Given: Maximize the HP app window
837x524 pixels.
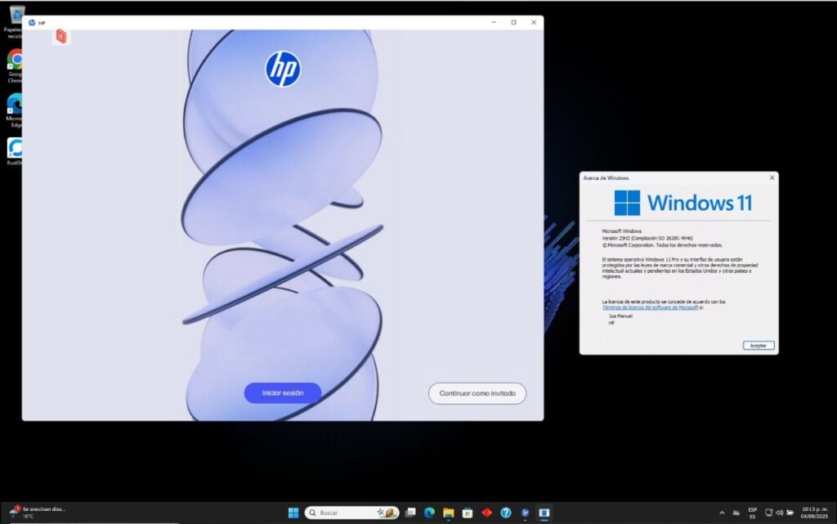Looking at the screenshot, I should click(x=513, y=23).
